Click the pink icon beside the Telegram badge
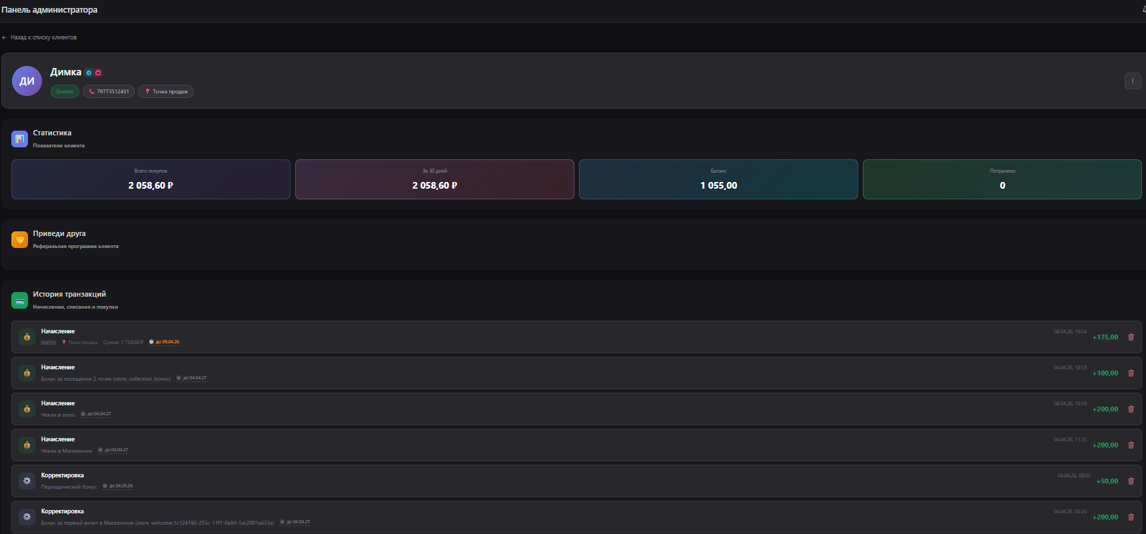Viewport: 1146px width, 534px height. point(98,73)
